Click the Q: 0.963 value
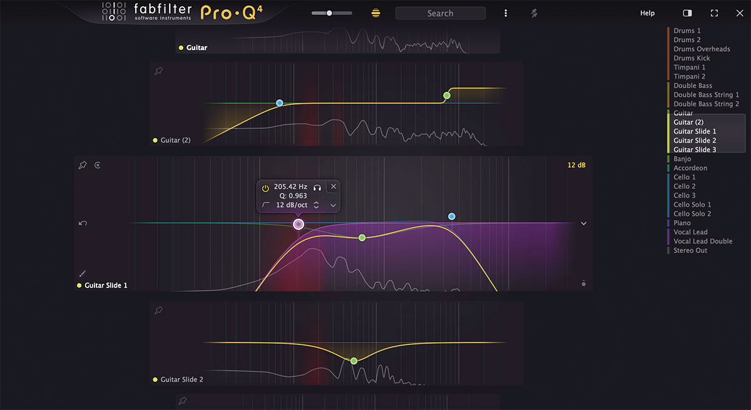751x410 pixels. coord(293,196)
